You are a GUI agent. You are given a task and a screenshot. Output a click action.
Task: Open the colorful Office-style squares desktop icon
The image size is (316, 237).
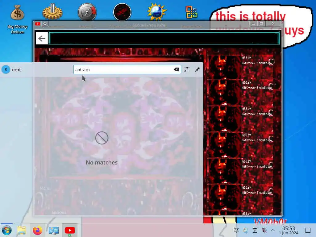191,12
